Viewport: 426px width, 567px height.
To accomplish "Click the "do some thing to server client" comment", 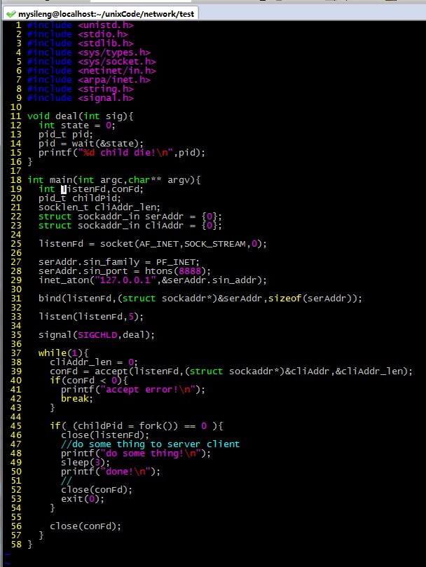I will click(x=150, y=444).
